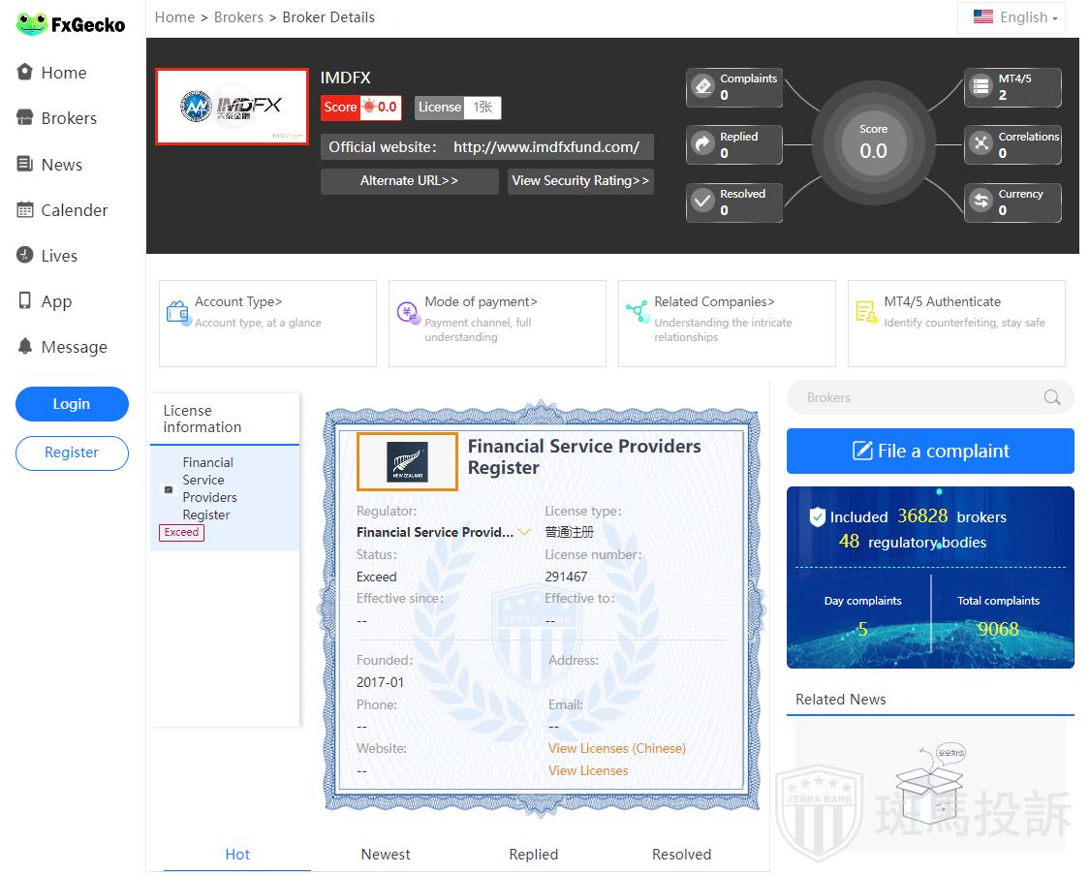1090x874 pixels.
Task: Open the MT4/5 server icon
Action: pyautogui.click(x=981, y=87)
